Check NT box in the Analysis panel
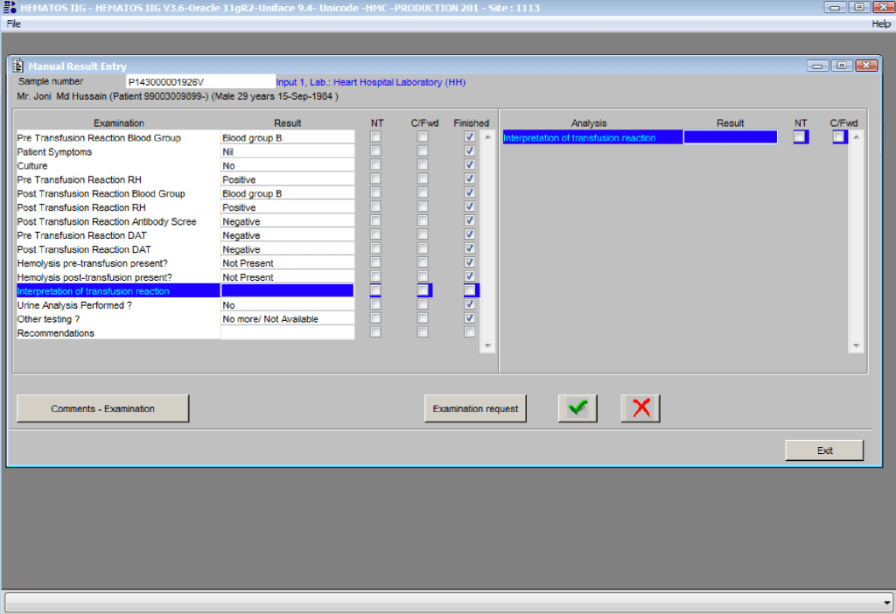 click(x=800, y=137)
